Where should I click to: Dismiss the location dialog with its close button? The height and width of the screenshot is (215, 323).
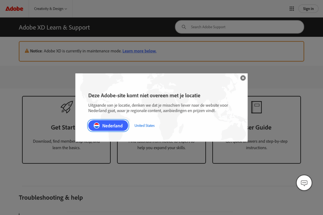click(243, 78)
